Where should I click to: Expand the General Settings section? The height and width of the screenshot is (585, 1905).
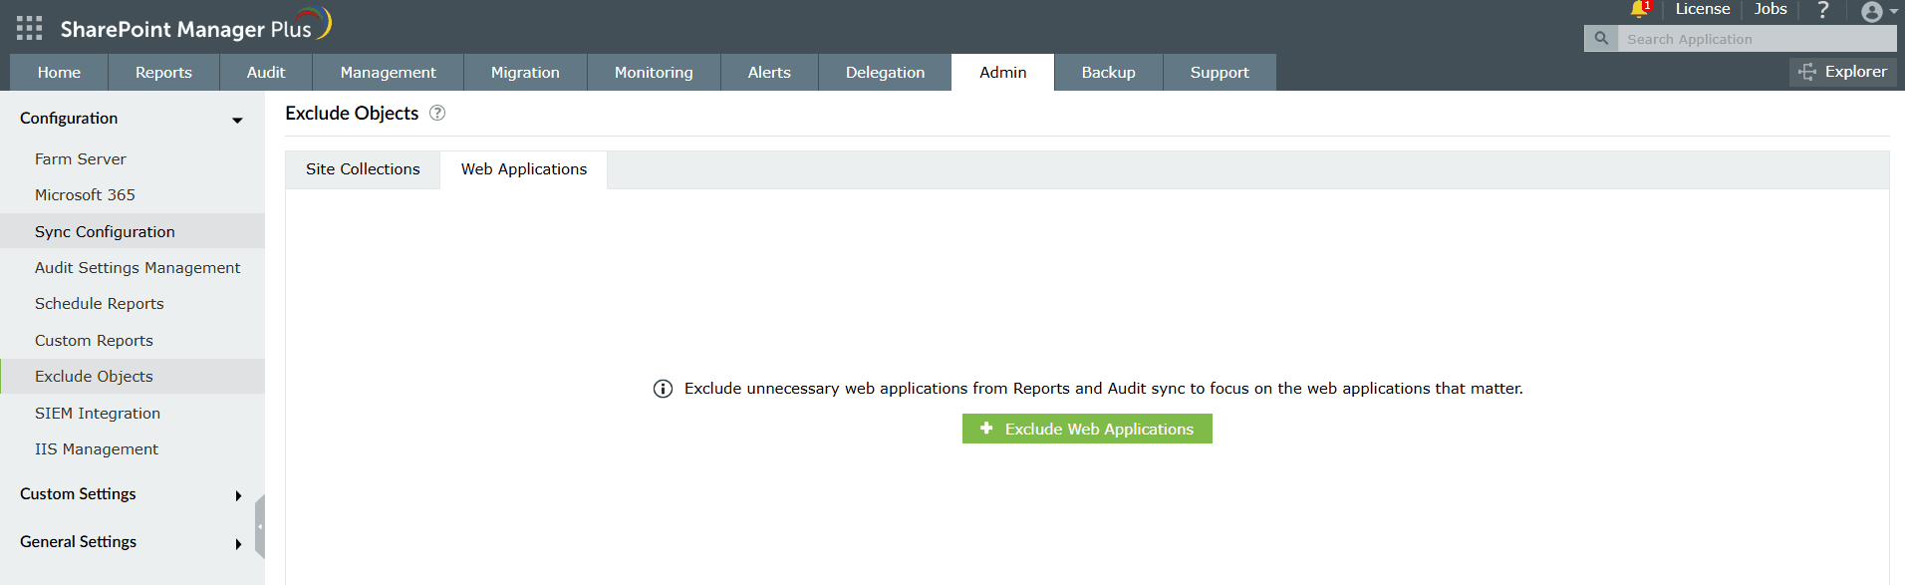click(x=133, y=542)
